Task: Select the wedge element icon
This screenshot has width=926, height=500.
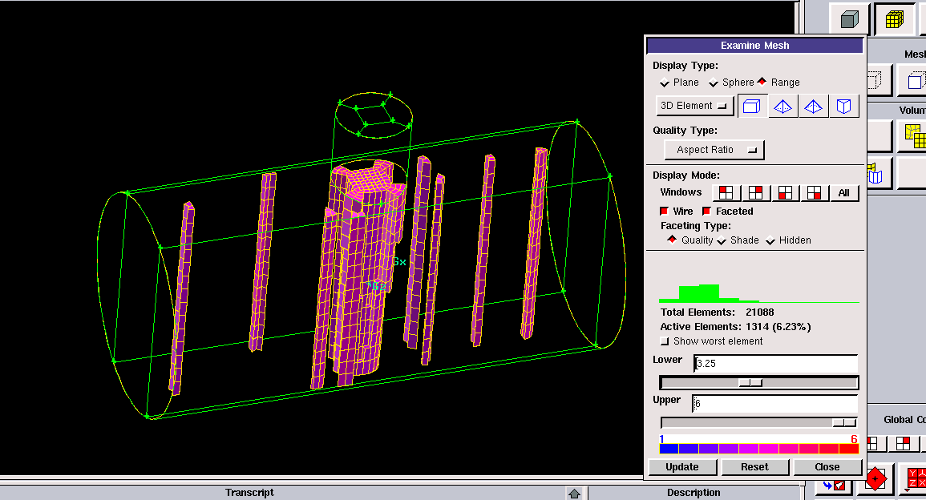Action: point(843,106)
